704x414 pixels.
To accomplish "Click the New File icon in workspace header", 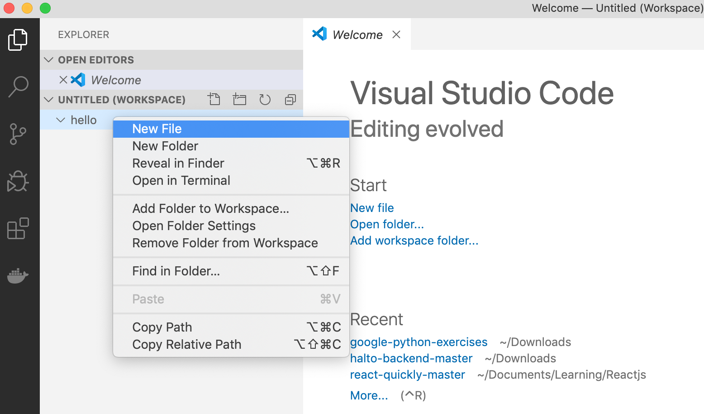I will coord(214,99).
